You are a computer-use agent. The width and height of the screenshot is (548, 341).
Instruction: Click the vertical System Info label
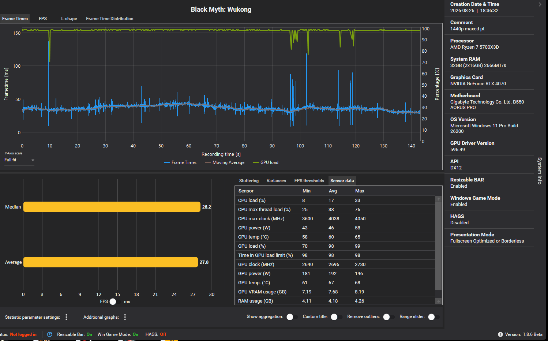pos(540,170)
